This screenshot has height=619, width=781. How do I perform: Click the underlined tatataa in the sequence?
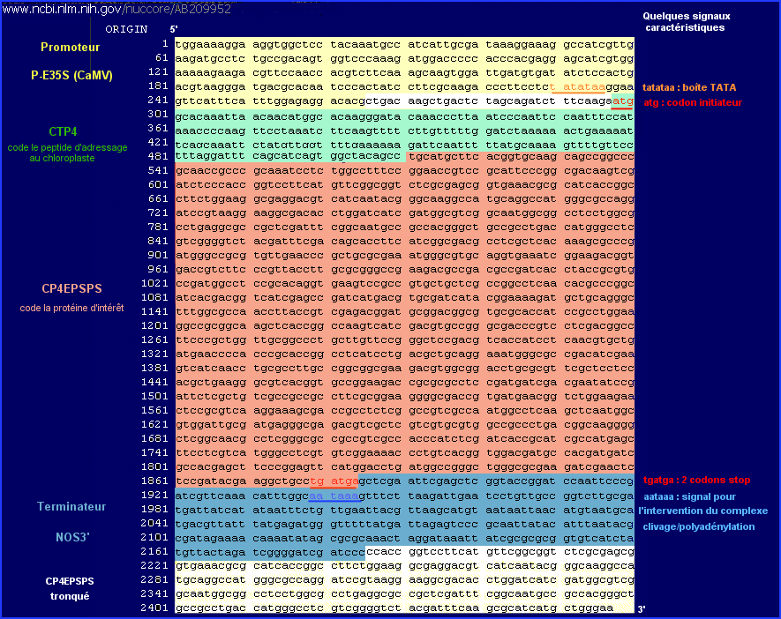[578, 86]
